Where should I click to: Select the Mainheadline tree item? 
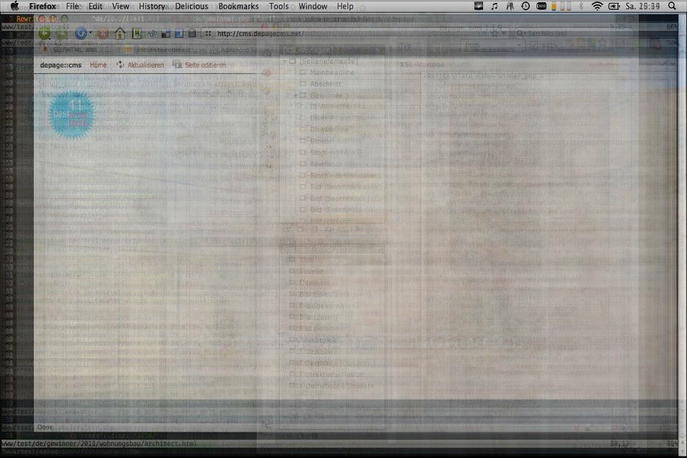click(x=332, y=73)
